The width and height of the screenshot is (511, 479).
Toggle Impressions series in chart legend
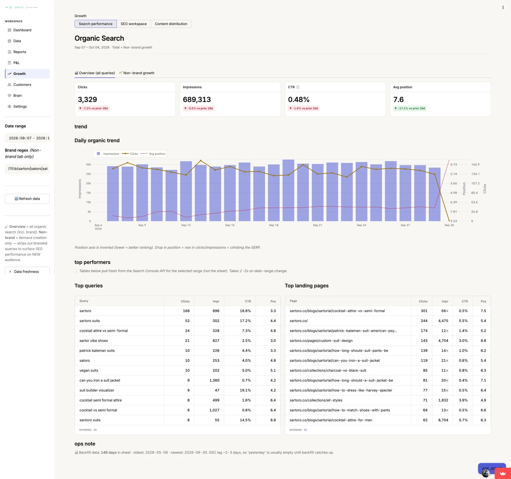(x=108, y=154)
